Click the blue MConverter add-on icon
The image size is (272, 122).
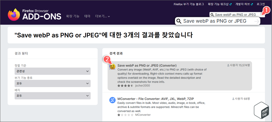click(x=112, y=100)
